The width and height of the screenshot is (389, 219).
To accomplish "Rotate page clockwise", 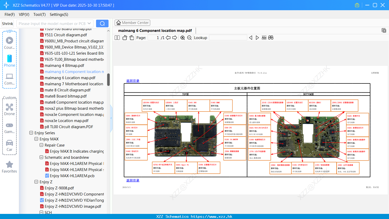I will 132,38.
